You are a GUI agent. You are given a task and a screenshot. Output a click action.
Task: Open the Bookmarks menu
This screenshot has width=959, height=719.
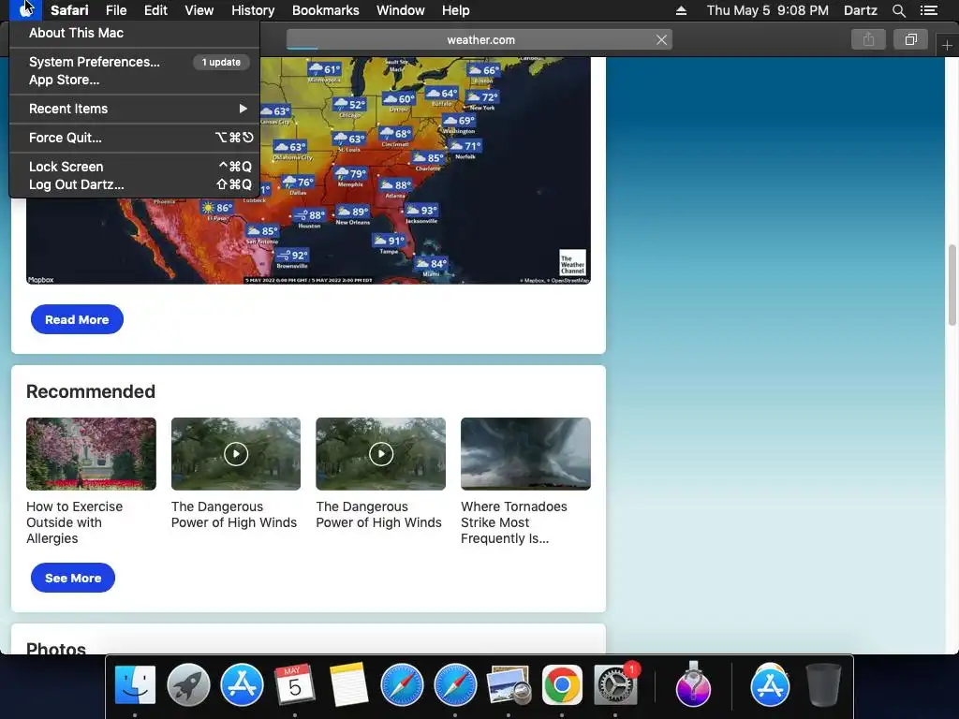pyautogui.click(x=325, y=10)
